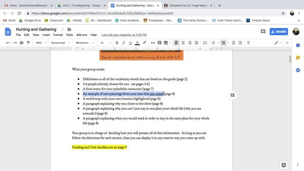This screenshot has width=304, height=171.
Task: Open the Tools menu
Action: 69,35
